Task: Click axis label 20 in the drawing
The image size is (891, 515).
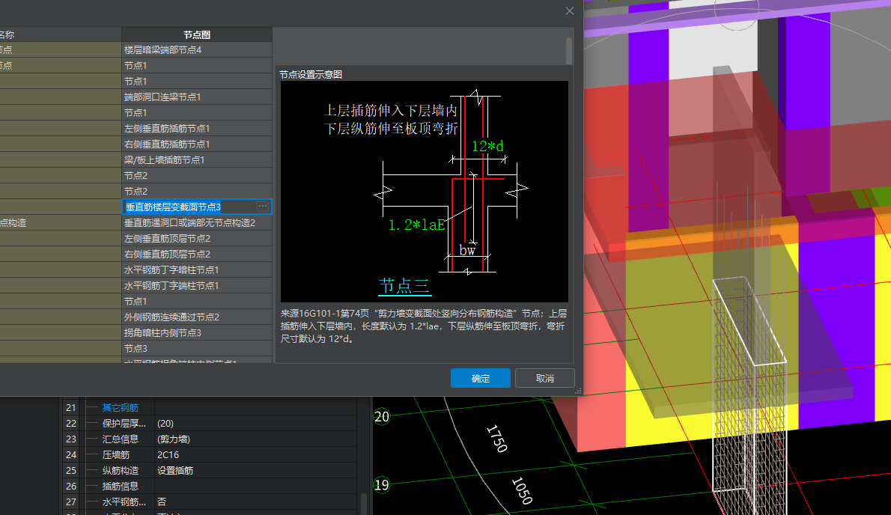Action: coord(382,417)
